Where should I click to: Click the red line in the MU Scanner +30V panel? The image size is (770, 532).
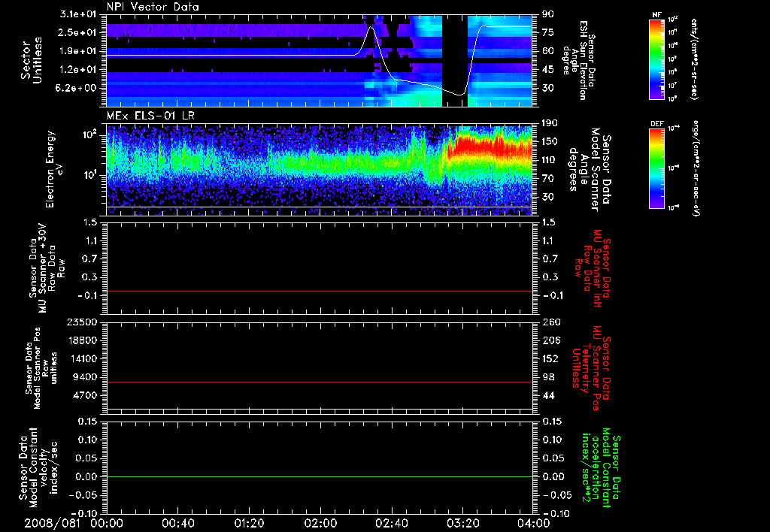(x=320, y=291)
